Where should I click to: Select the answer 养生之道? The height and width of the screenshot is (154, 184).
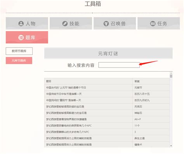pyautogui.click(x=139, y=138)
